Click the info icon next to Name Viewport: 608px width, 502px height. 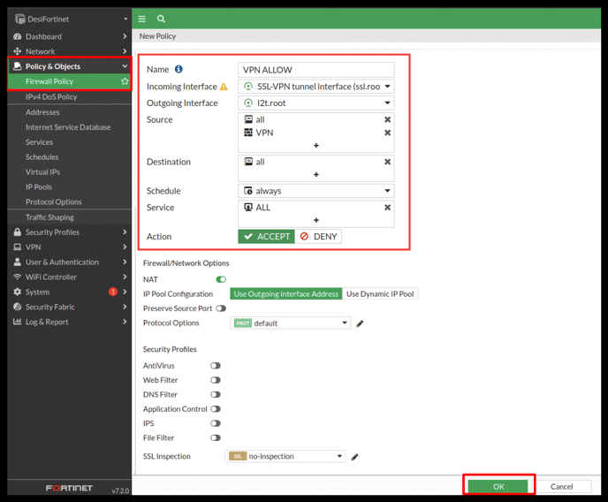[179, 70]
